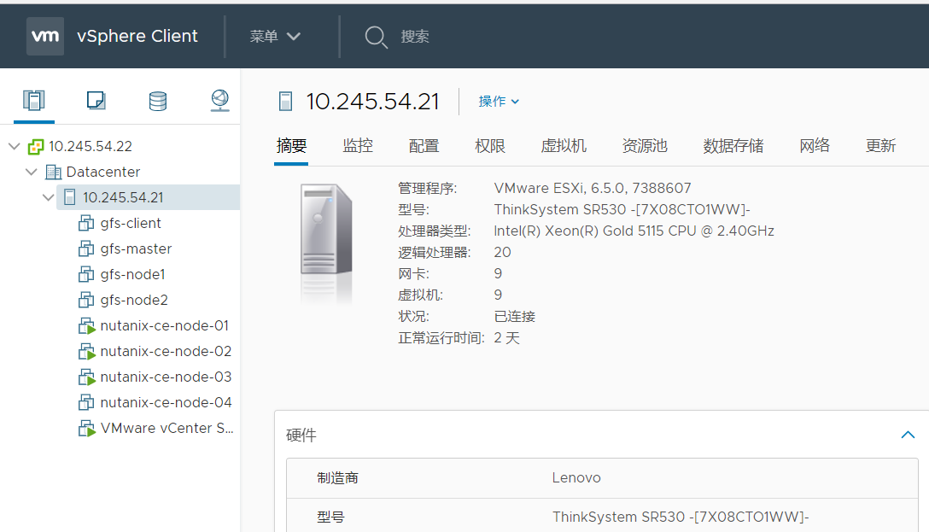This screenshot has height=532, width=929.
Task: Click the search magnifier icon
Action: pyautogui.click(x=376, y=37)
